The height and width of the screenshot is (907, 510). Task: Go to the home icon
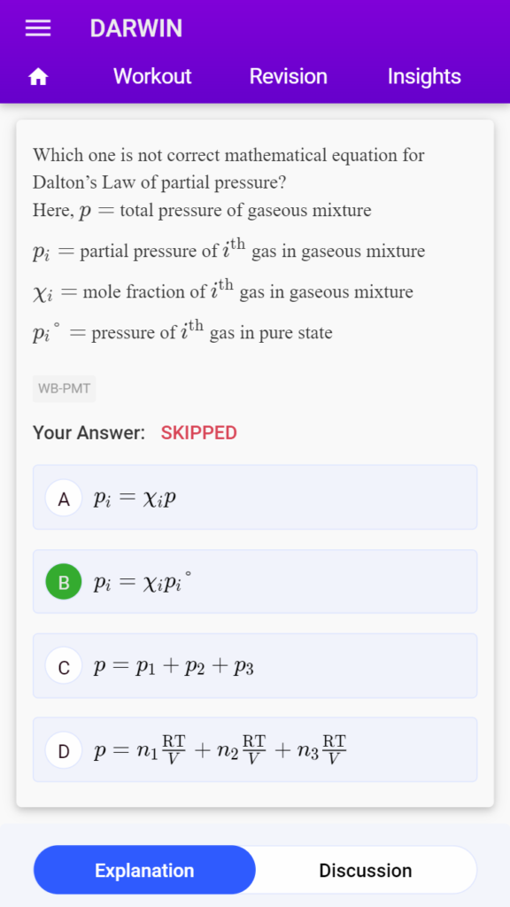point(38,76)
